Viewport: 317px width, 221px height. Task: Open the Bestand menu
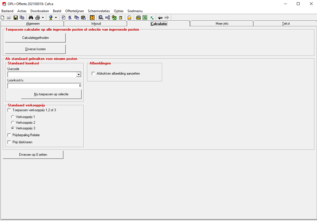[7, 11]
